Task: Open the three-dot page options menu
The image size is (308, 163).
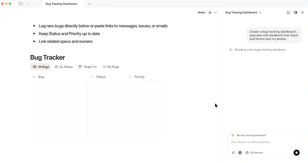Action: (215, 12)
